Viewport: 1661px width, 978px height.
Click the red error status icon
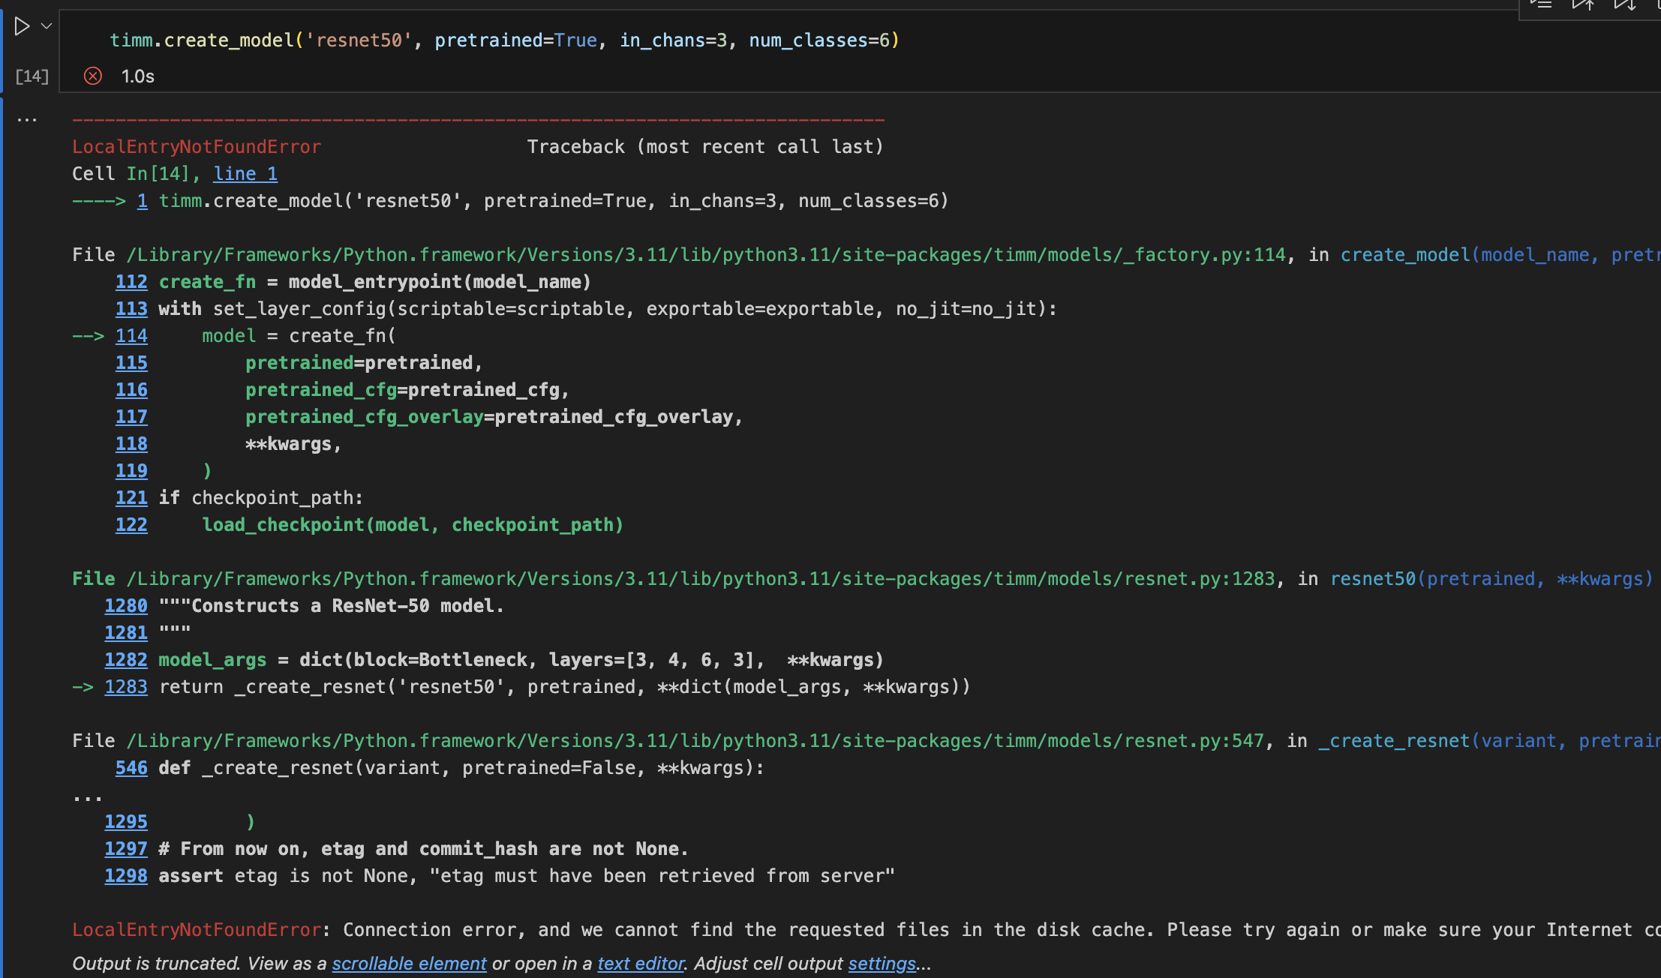tap(93, 76)
